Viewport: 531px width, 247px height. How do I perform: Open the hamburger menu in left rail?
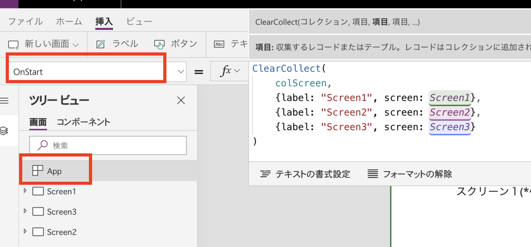pos(4,100)
